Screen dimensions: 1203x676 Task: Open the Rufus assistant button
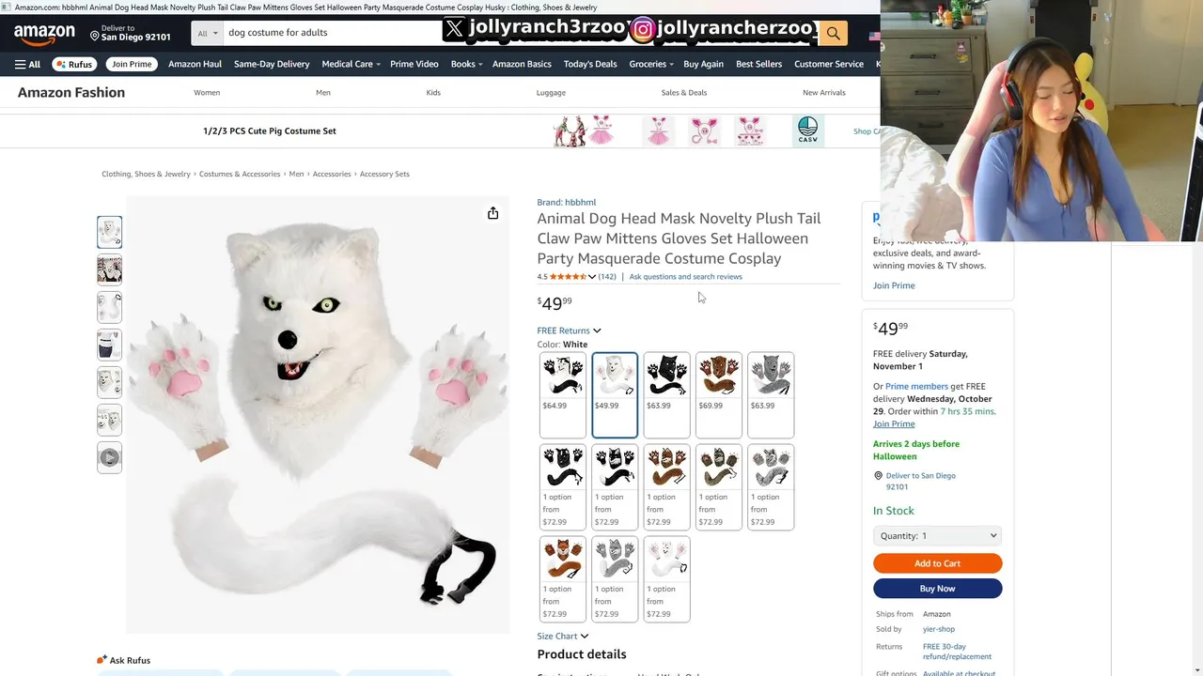tap(75, 64)
